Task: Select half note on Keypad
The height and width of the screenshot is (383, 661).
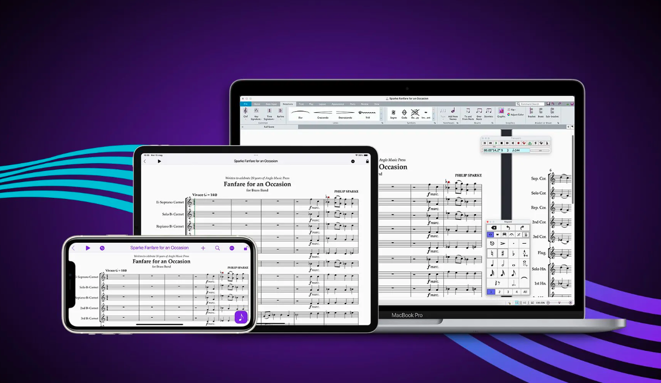Action: point(503,263)
